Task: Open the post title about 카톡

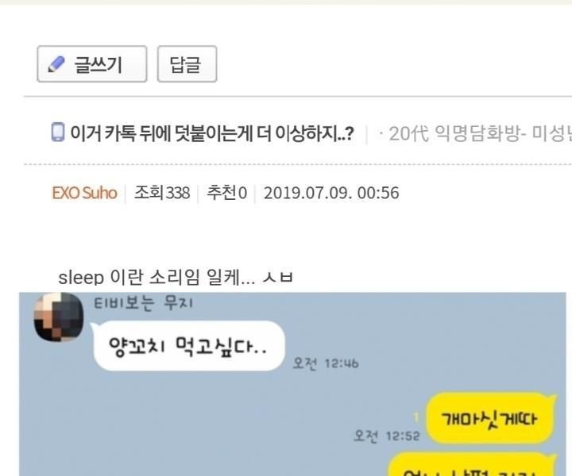Action: [x=211, y=133]
